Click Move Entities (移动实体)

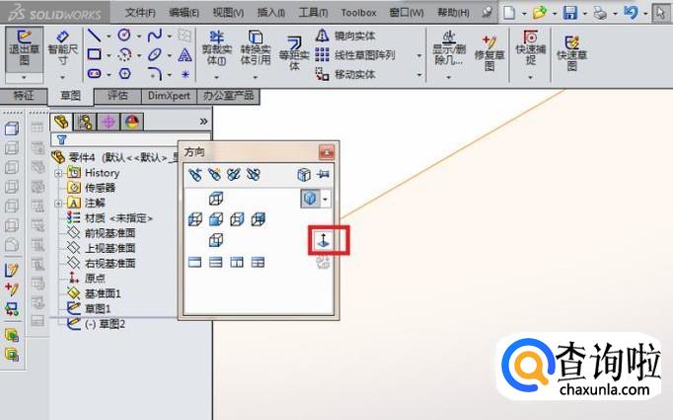click(x=345, y=74)
